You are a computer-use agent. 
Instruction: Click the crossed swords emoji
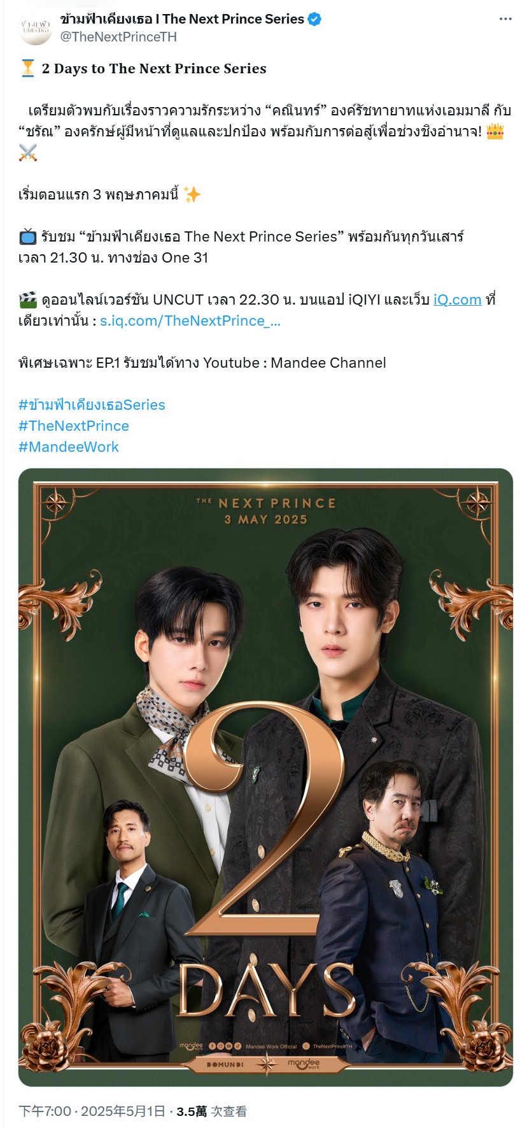[28, 152]
